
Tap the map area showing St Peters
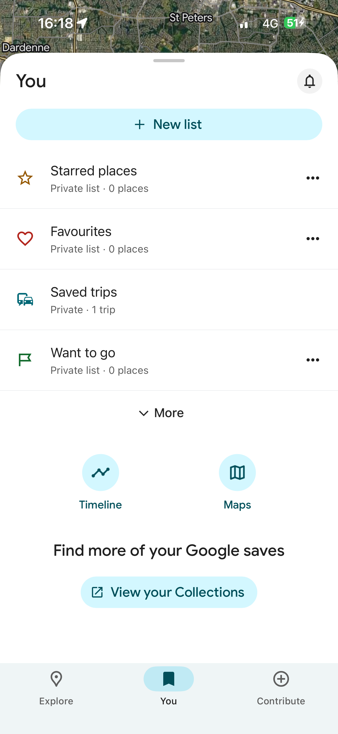point(191,18)
